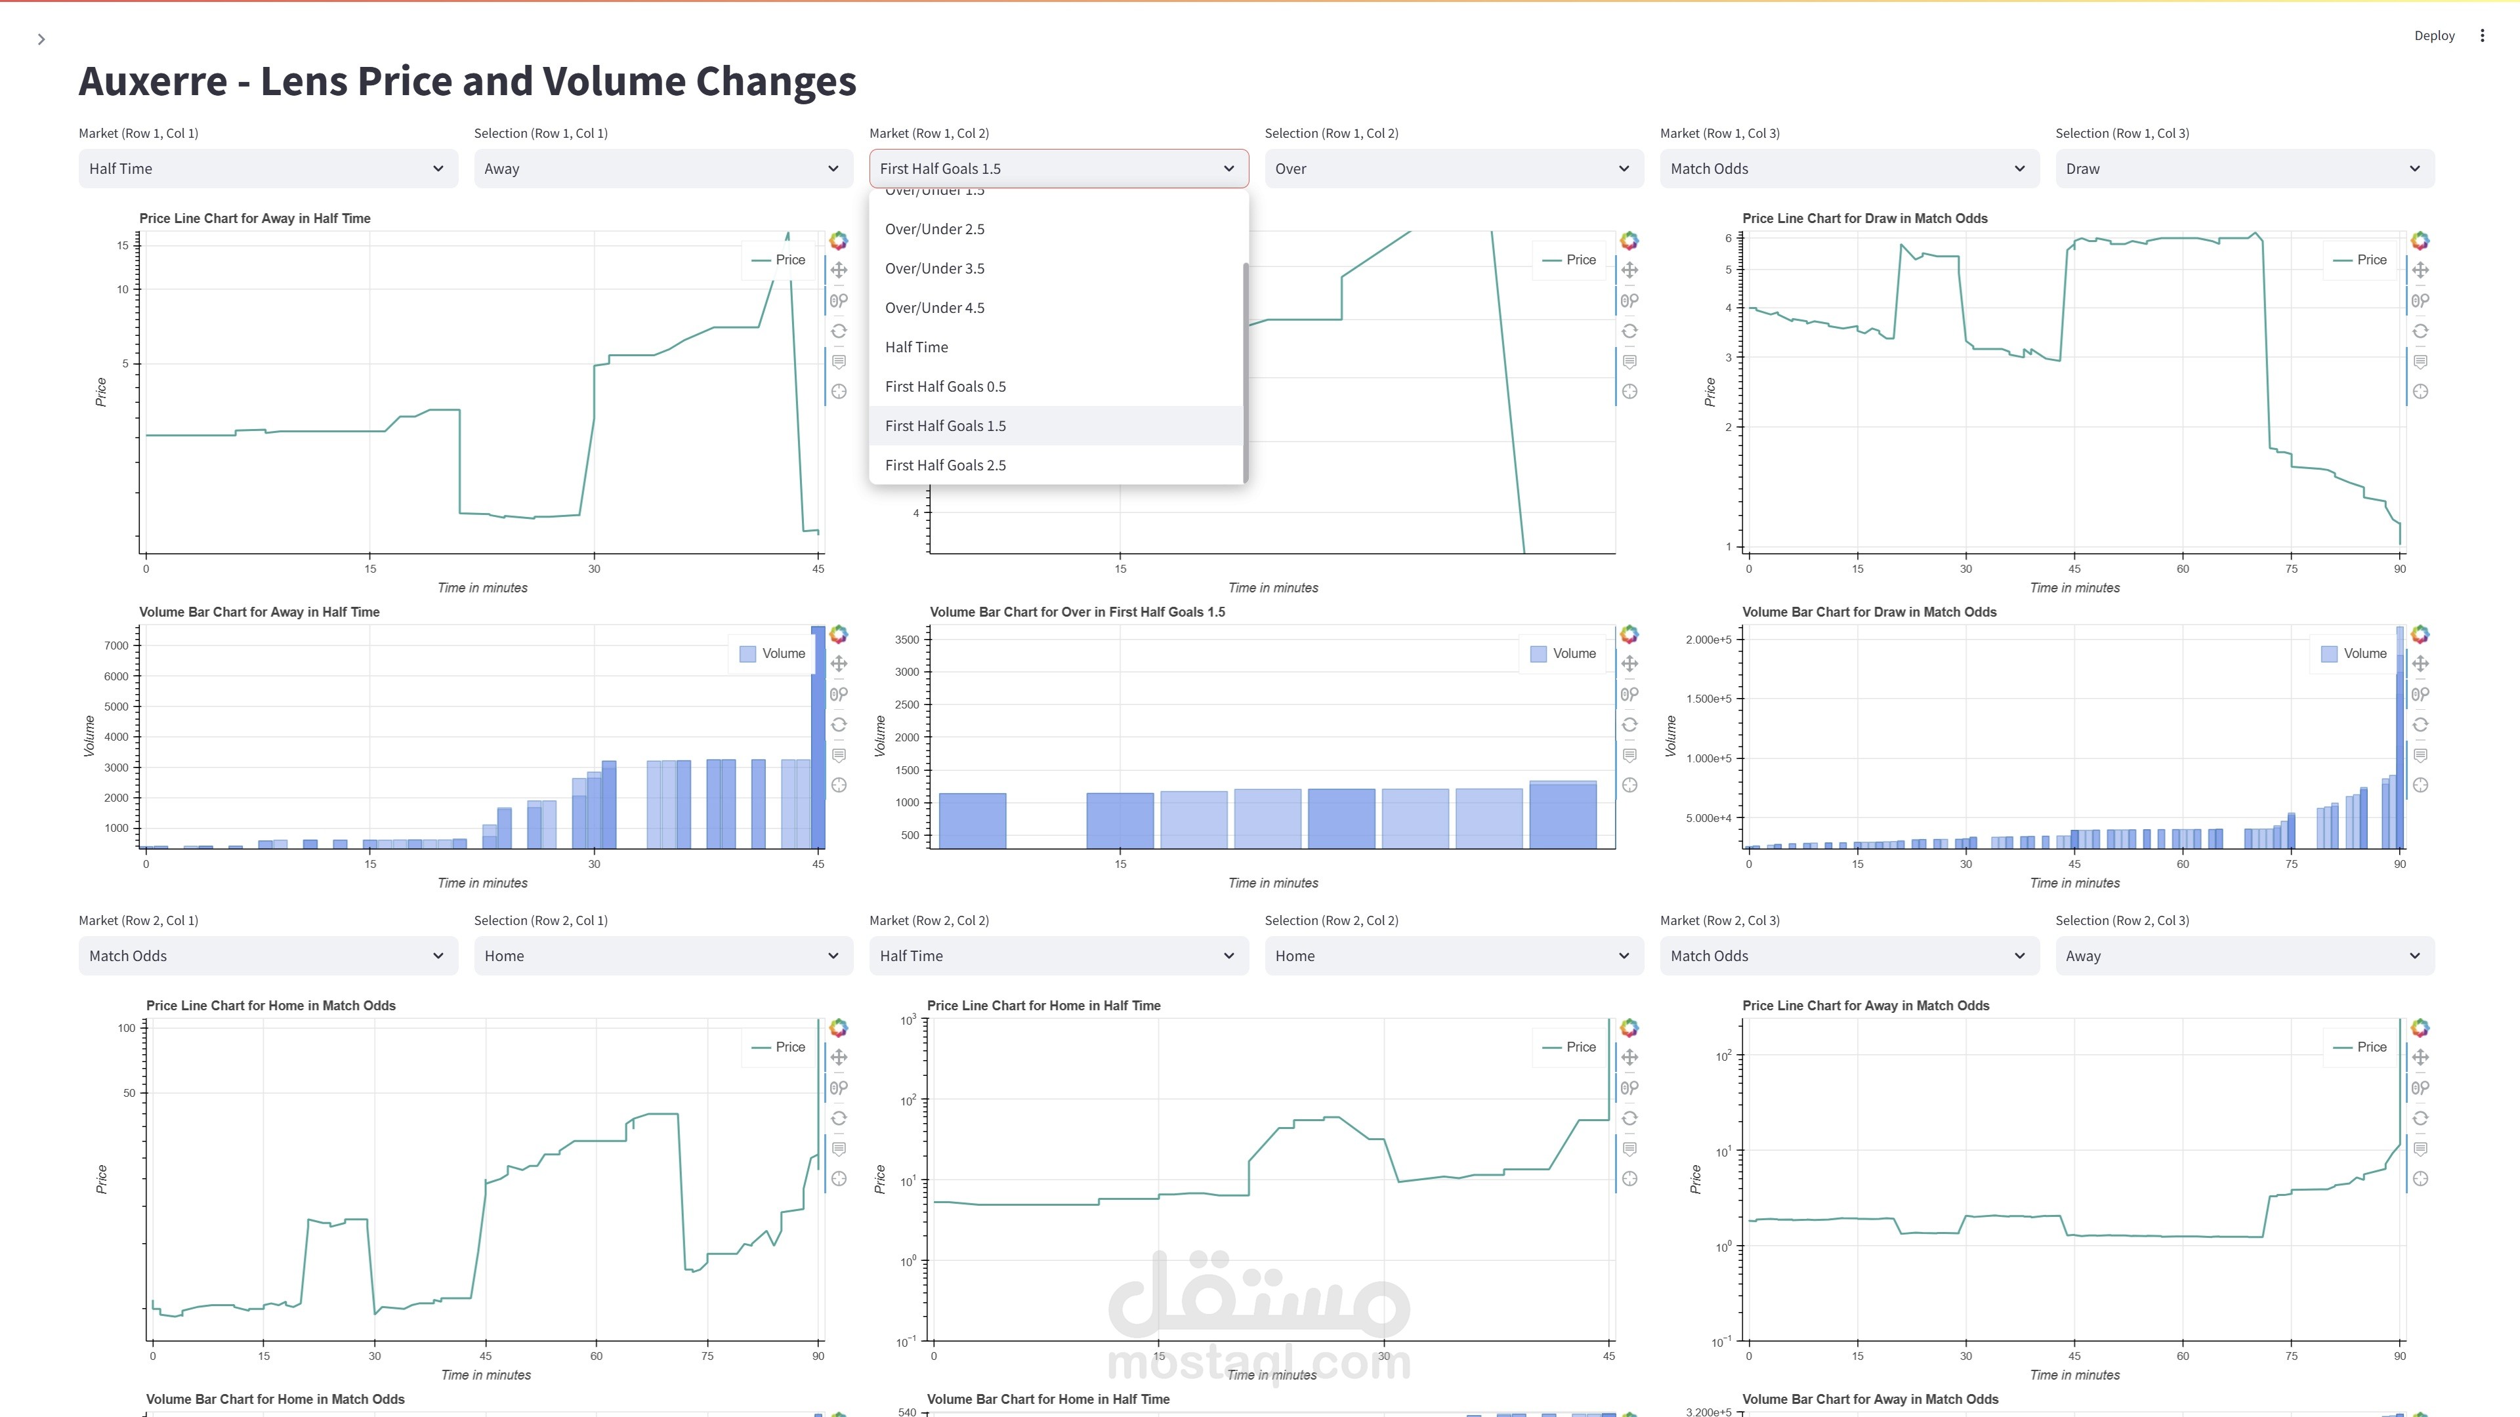The width and height of the screenshot is (2520, 1417).
Task: Click Reset tool on Away Half Time volume chart
Action: (839, 725)
